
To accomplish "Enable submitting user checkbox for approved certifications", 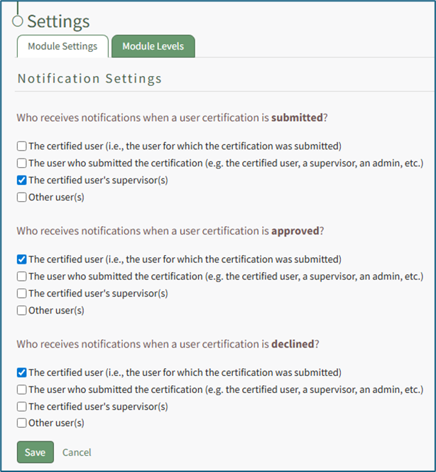I will coord(22,277).
